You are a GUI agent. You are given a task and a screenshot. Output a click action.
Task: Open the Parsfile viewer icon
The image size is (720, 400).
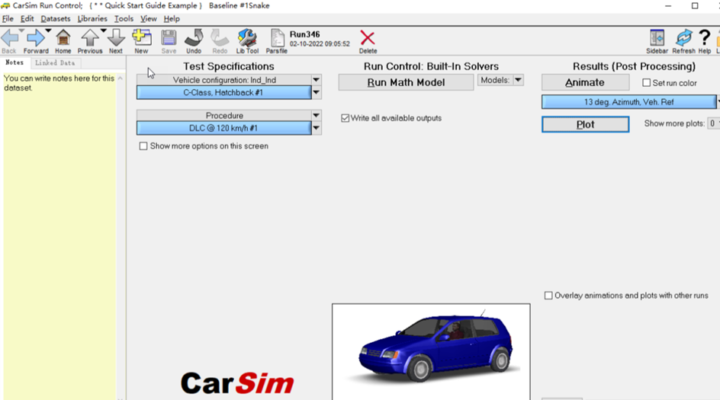276,38
